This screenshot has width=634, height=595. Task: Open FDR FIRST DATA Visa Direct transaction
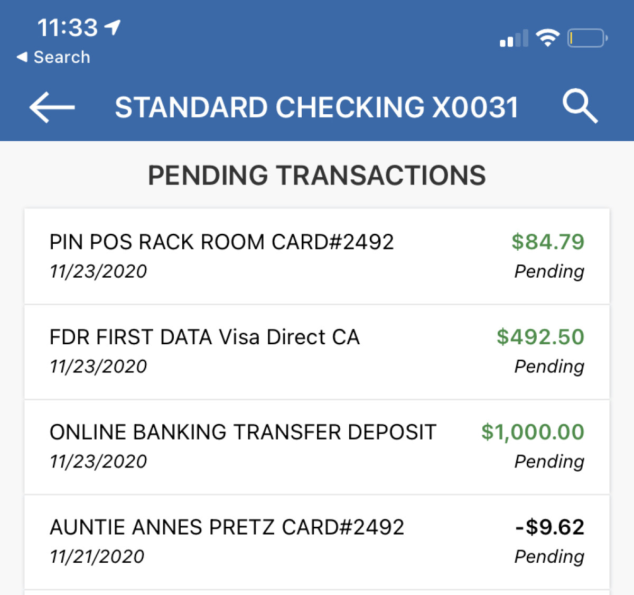(317, 352)
